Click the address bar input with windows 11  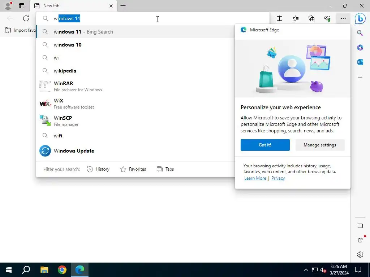tap(153, 19)
